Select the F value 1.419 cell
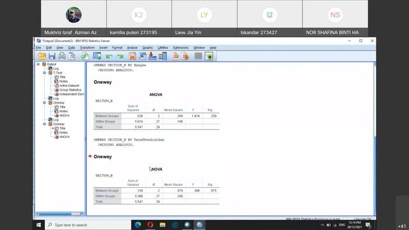Image resolution: width=409 pixels, height=230 pixels. (194, 116)
